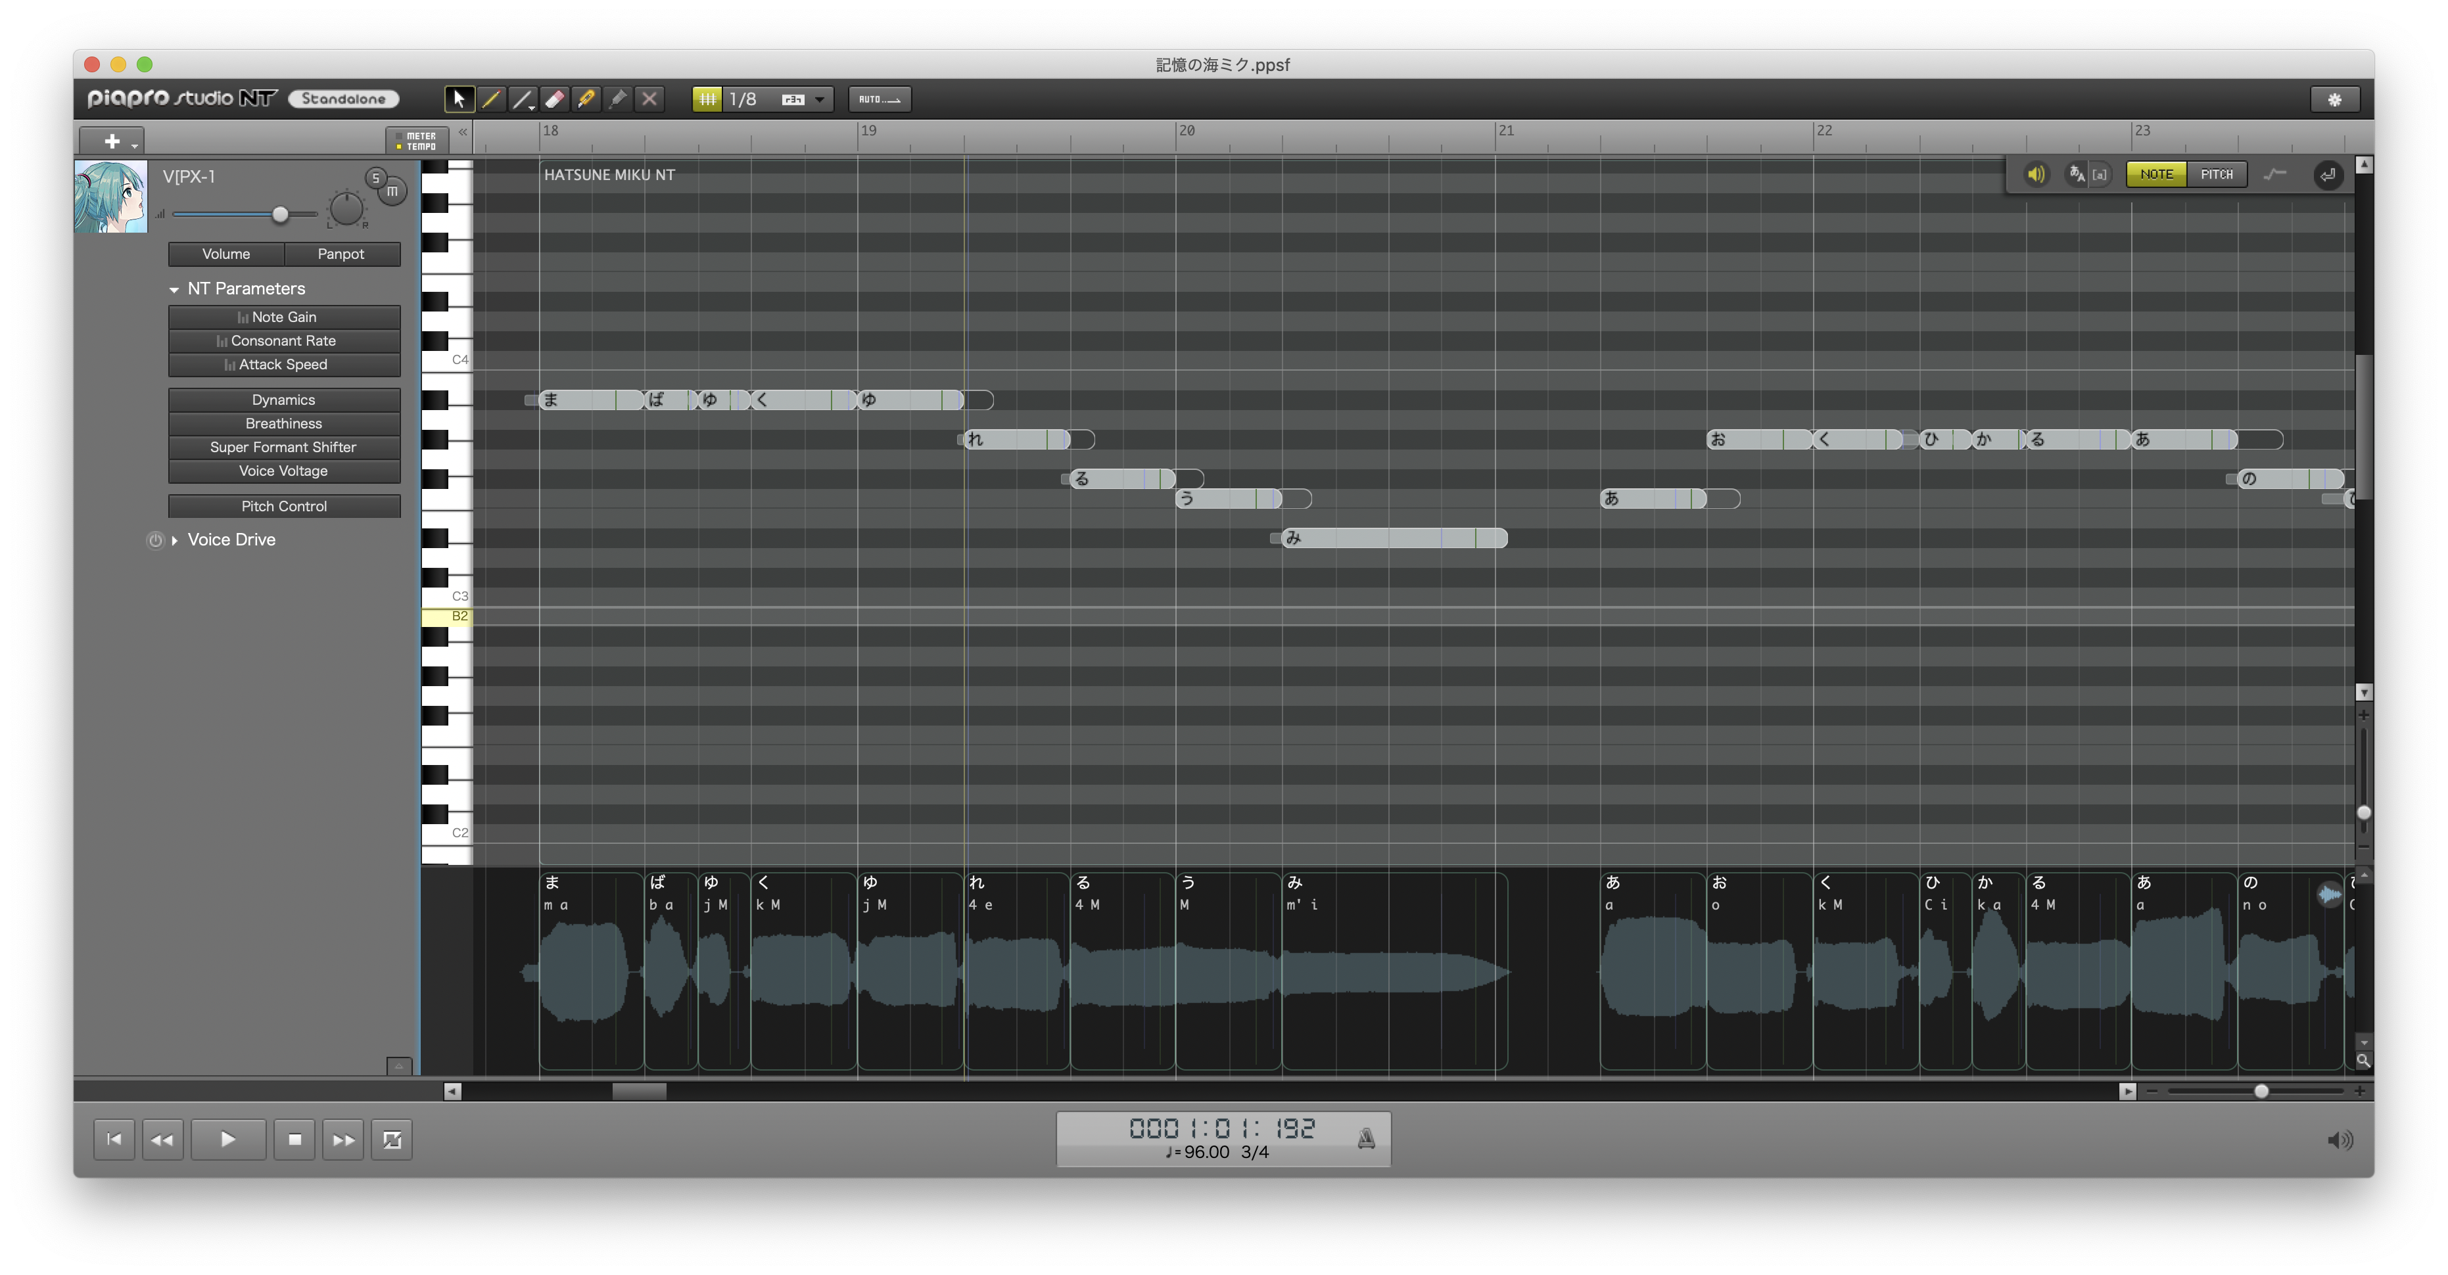This screenshot has width=2448, height=1275.
Task: Open settings via gear icon
Action: [x=2334, y=99]
